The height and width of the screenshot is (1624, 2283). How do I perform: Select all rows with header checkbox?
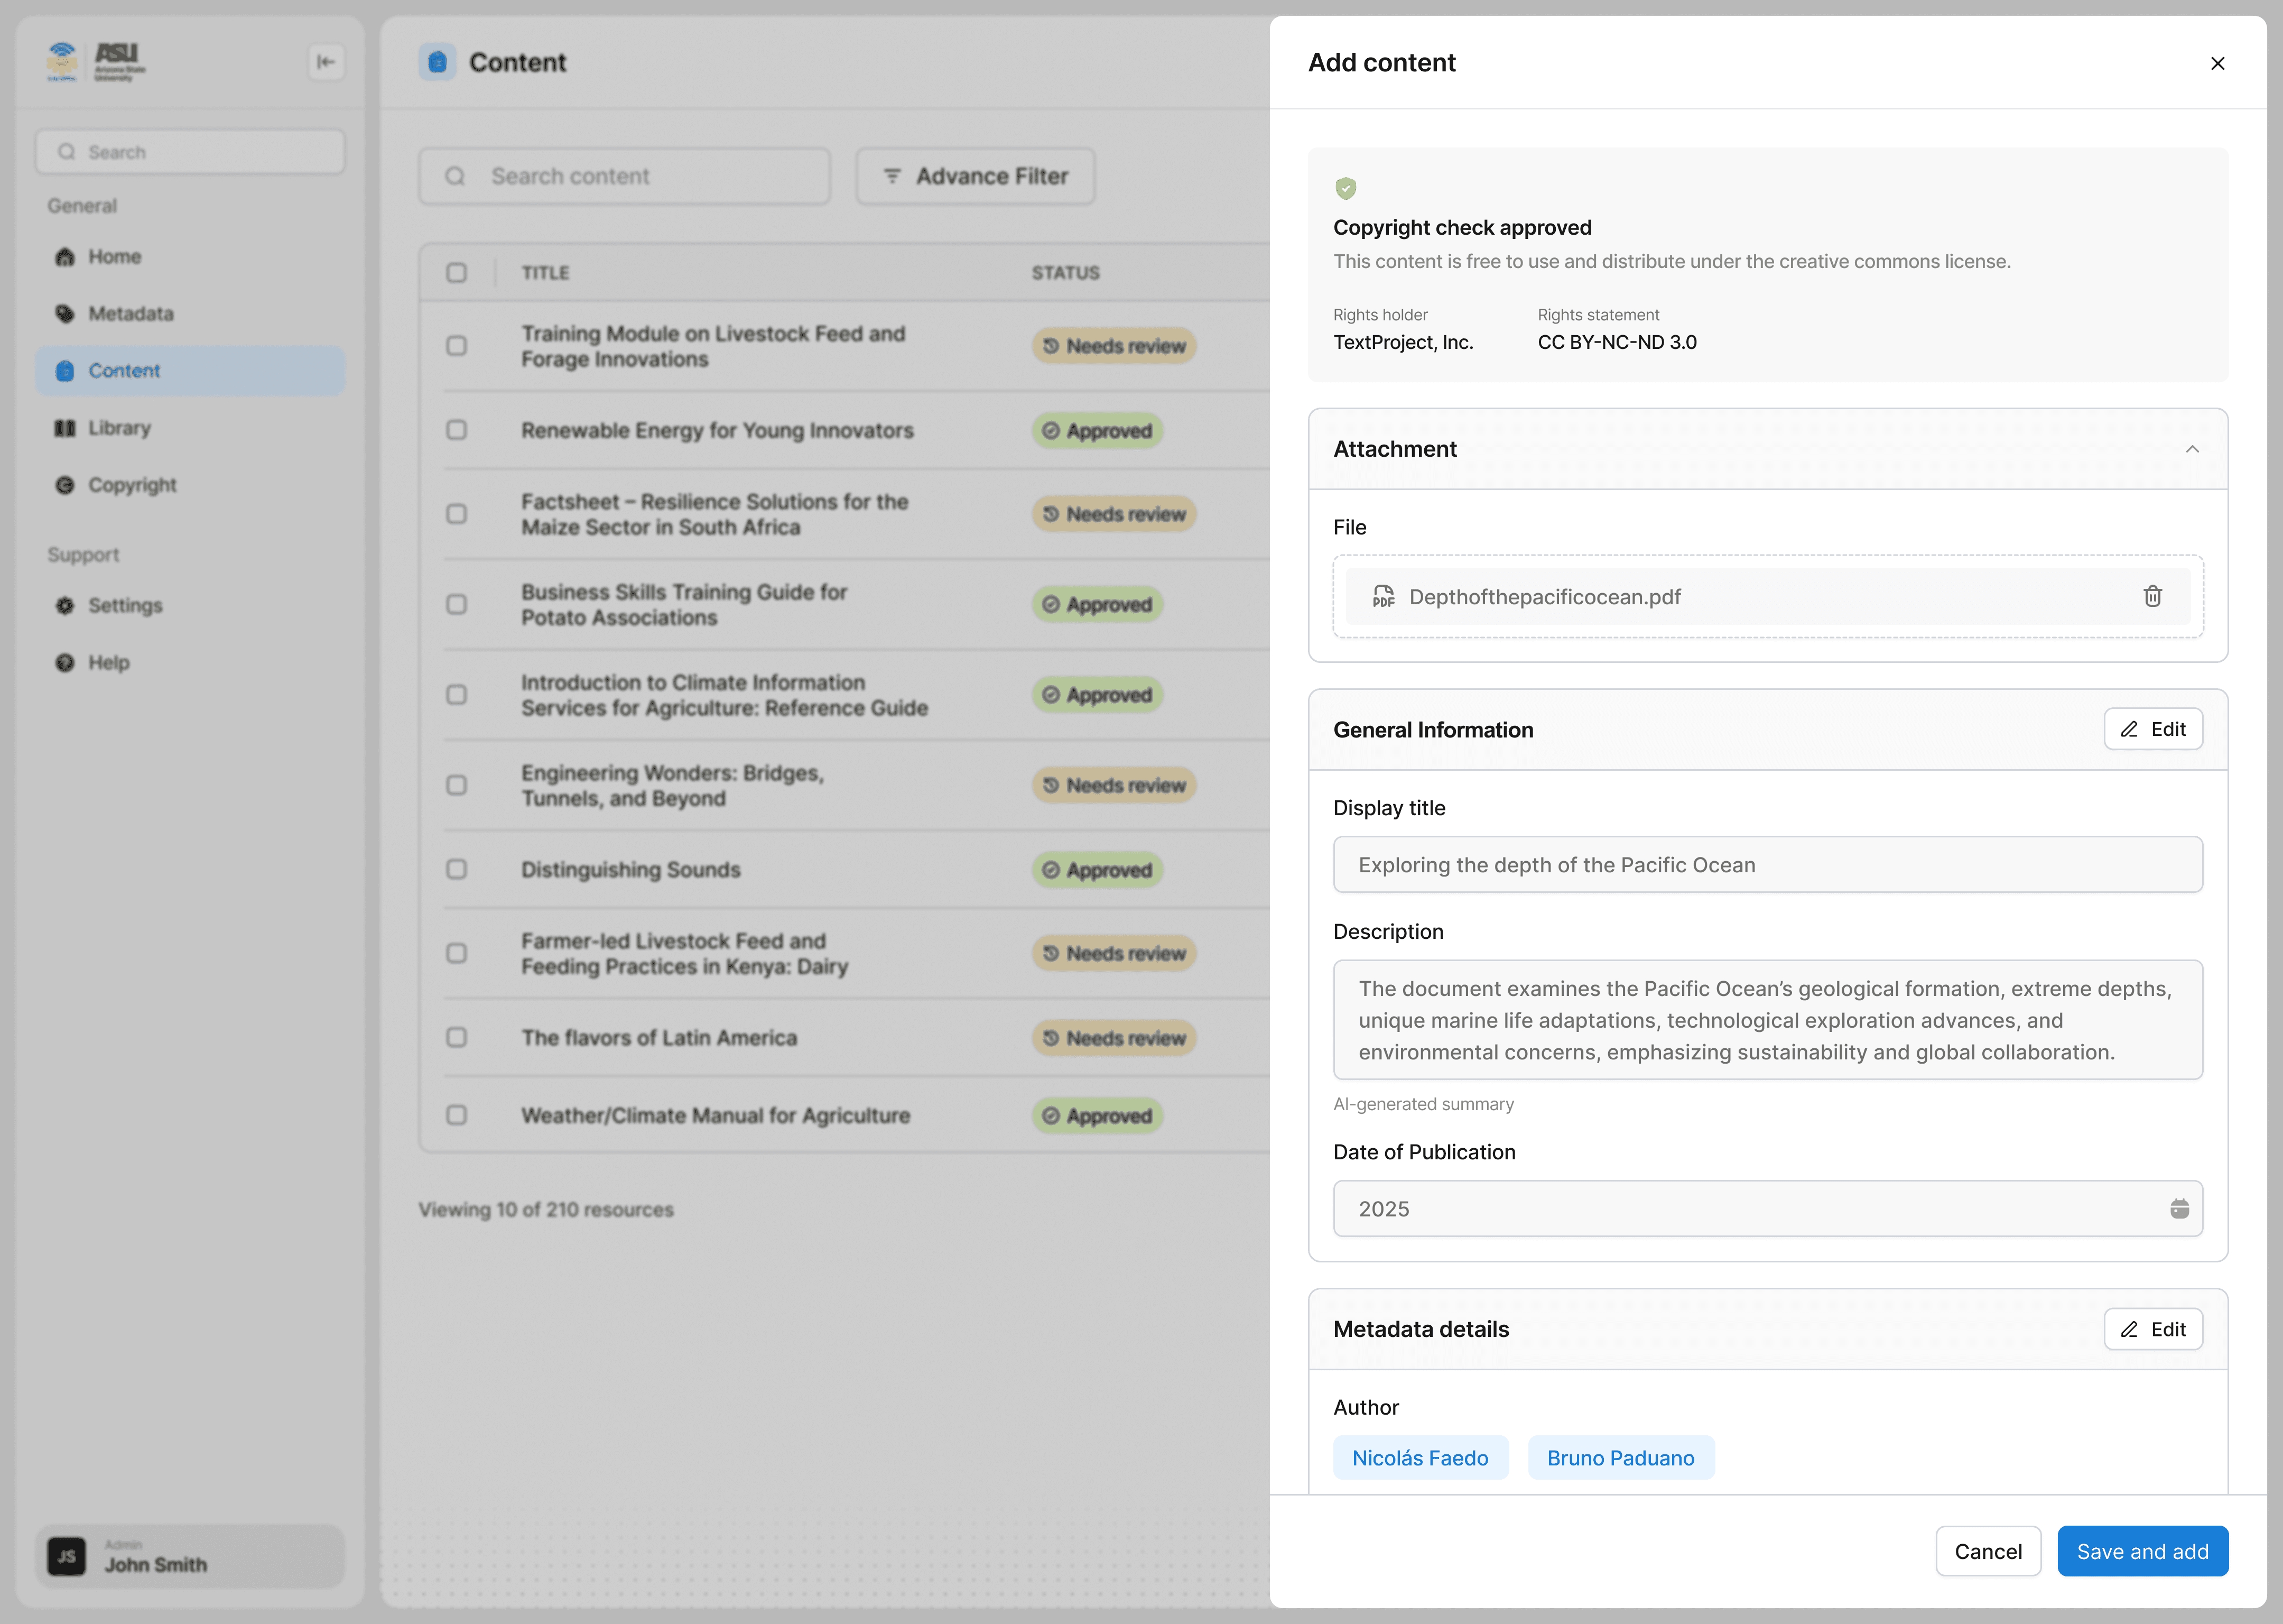click(x=457, y=272)
